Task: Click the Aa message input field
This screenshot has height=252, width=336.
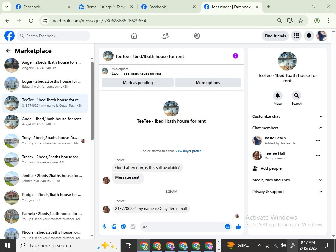Action: 182,227
